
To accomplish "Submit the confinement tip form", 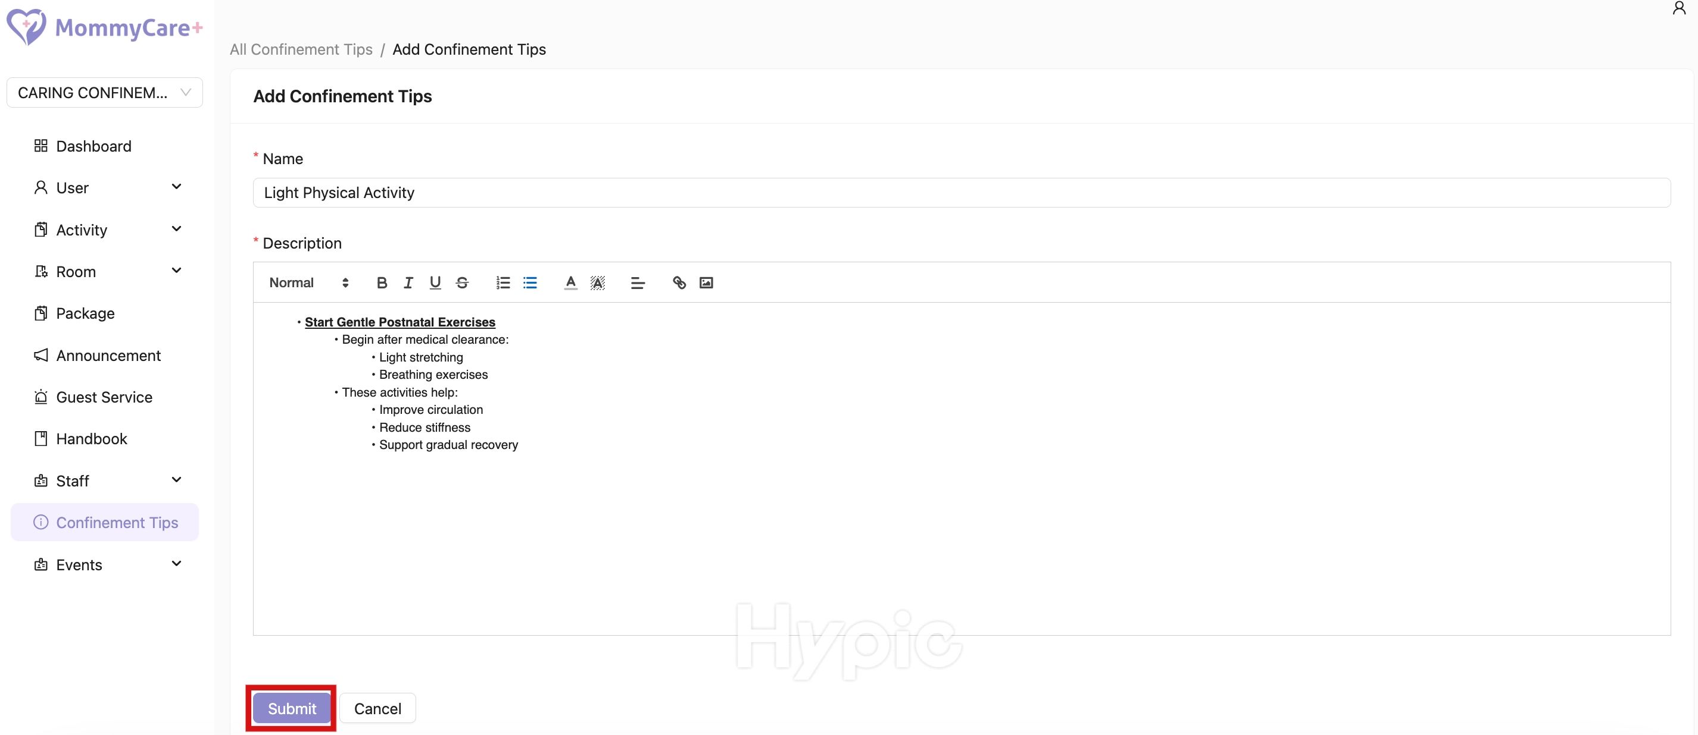I will coord(291,709).
